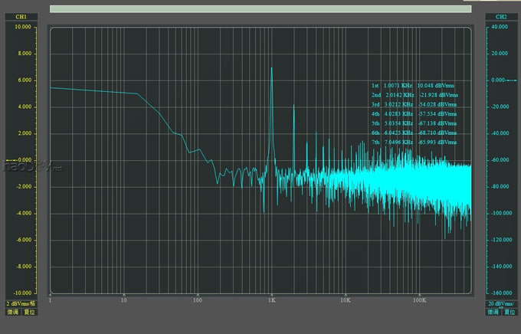The width and height of the screenshot is (521, 334).
Task: Select the 4th harmonic 4.0283 KHz row
Action: click(414, 113)
